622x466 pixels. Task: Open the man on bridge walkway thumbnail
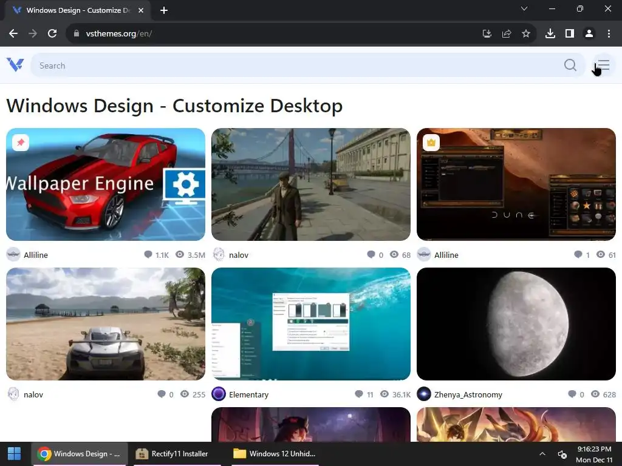pos(311,184)
